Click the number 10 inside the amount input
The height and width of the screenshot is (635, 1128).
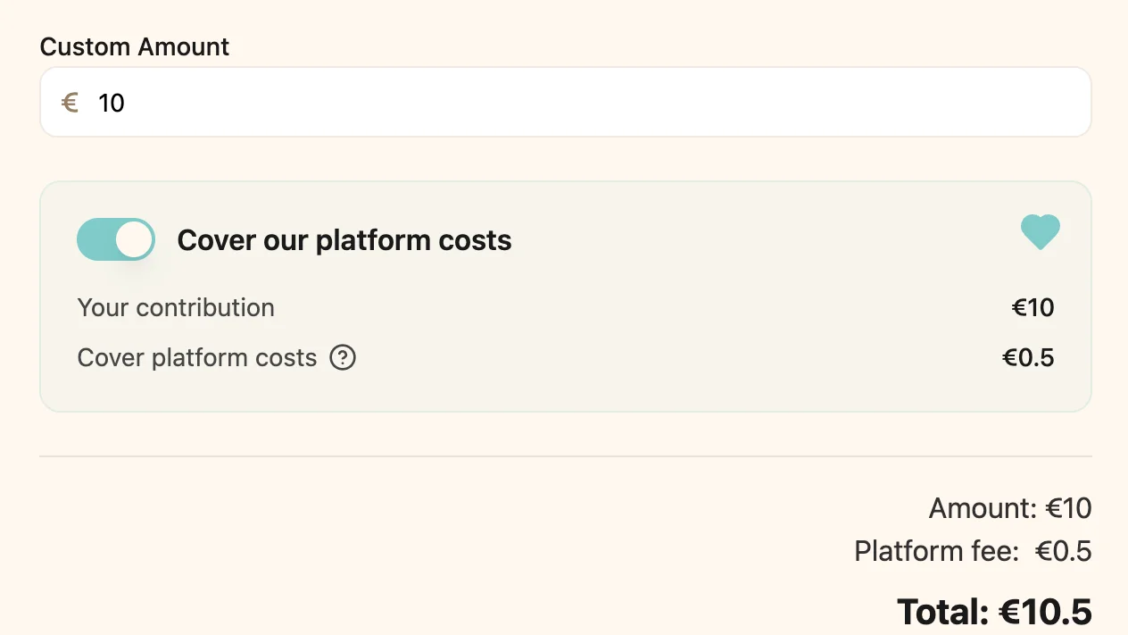point(112,103)
